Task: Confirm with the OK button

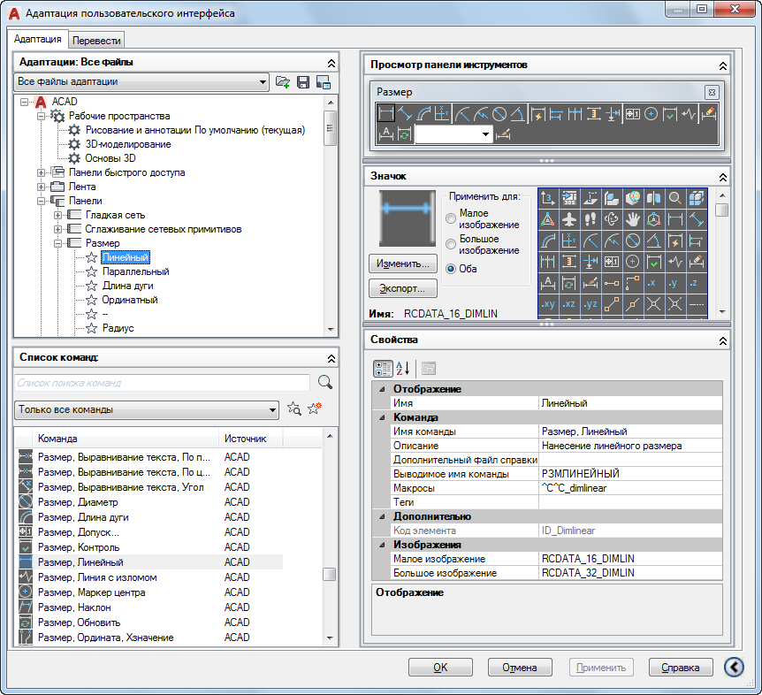Action: click(x=440, y=668)
